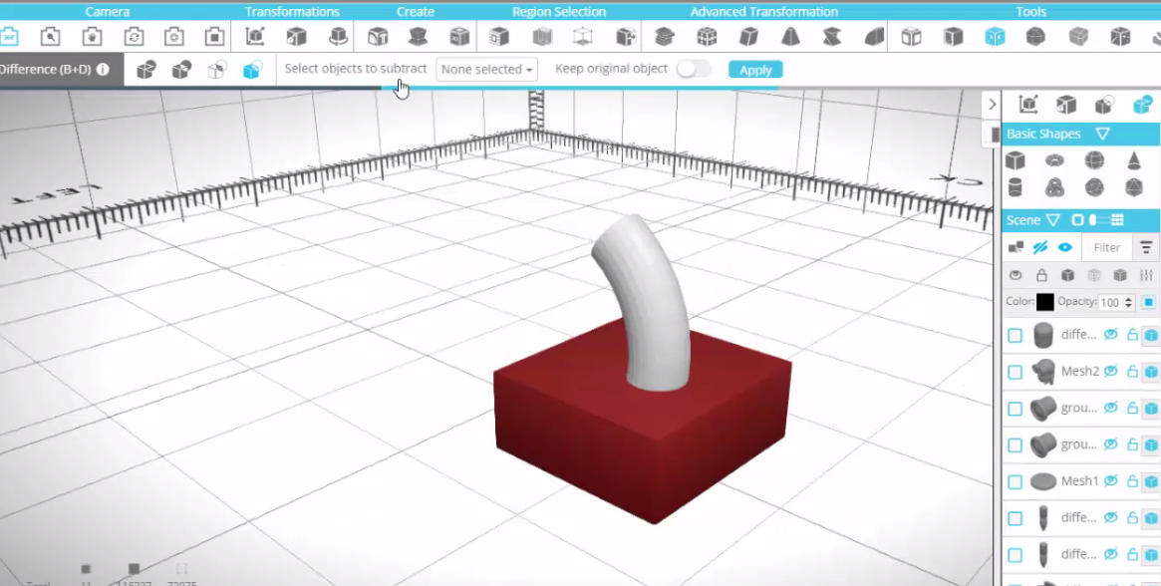Image resolution: width=1161 pixels, height=586 pixels.
Task: Click the blue cube button on Mesh2 row
Action: click(1151, 371)
